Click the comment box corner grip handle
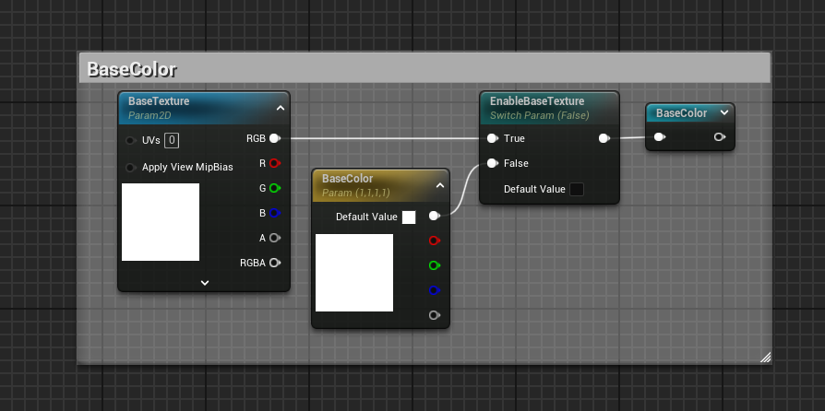This screenshot has height=411, width=825. tap(766, 358)
